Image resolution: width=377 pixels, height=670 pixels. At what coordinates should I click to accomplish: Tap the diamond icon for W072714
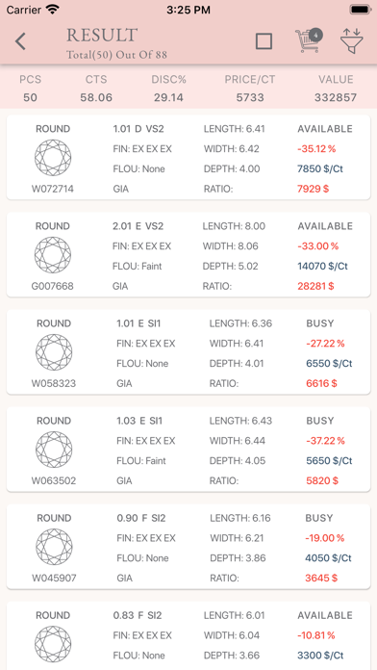[53, 157]
